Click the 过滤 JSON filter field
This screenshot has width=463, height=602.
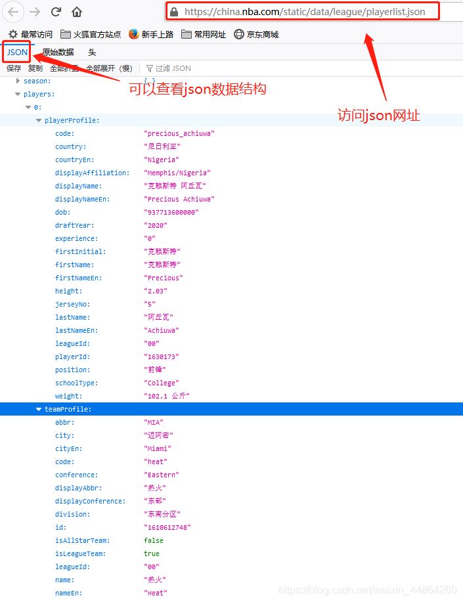(x=169, y=68)
